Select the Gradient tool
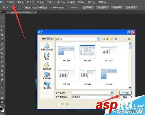 click(x=2, y=66)
